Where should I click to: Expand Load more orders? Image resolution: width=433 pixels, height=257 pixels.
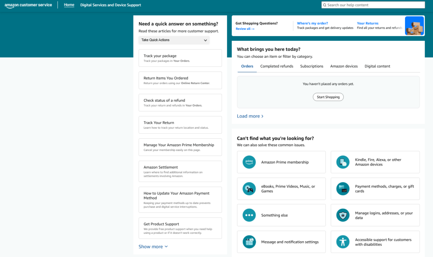pos(250,116)
